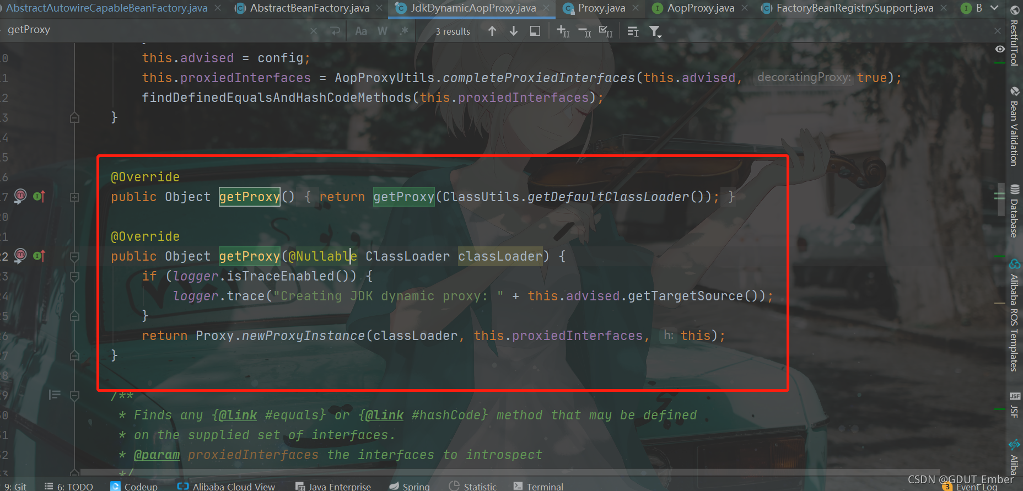Image resolution: width=1023 pixels, height=491 pixels.
Task: Toggle rendered view for Javadoc comment
Action: [x=55, y=395]
